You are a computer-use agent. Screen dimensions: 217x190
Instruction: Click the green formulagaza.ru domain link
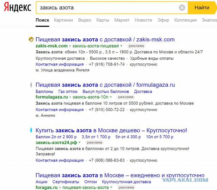52,97
